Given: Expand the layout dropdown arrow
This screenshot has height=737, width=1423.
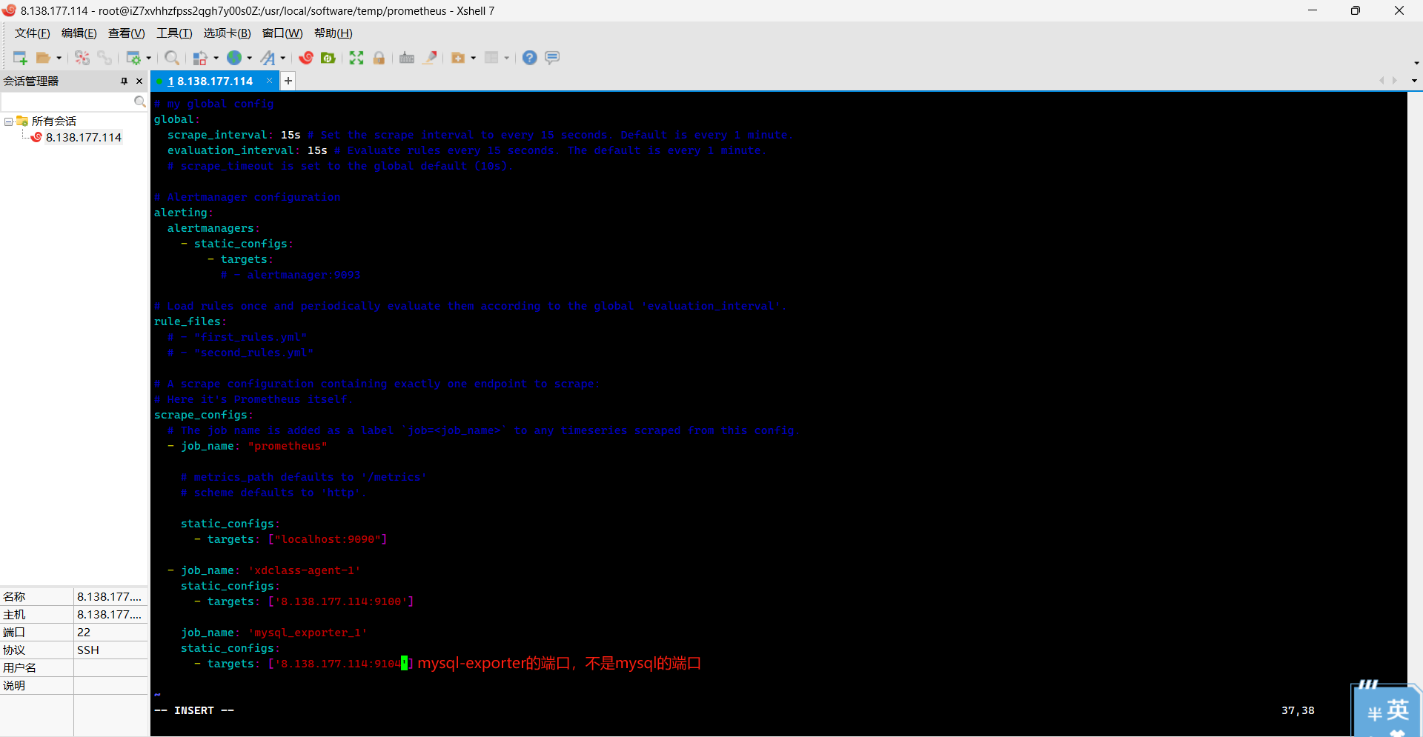Looking at the screenshot, I should click(x=507, y=58).
